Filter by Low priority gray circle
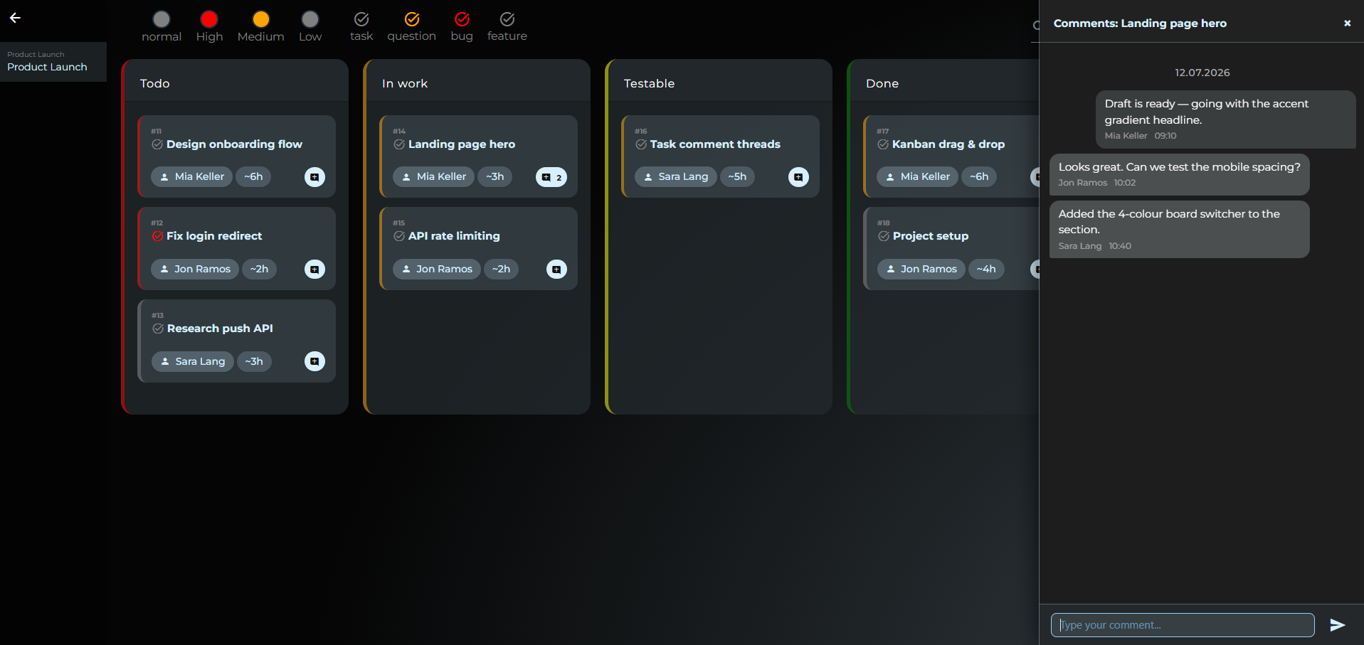The image size is (1364, 645). point(310,19)
